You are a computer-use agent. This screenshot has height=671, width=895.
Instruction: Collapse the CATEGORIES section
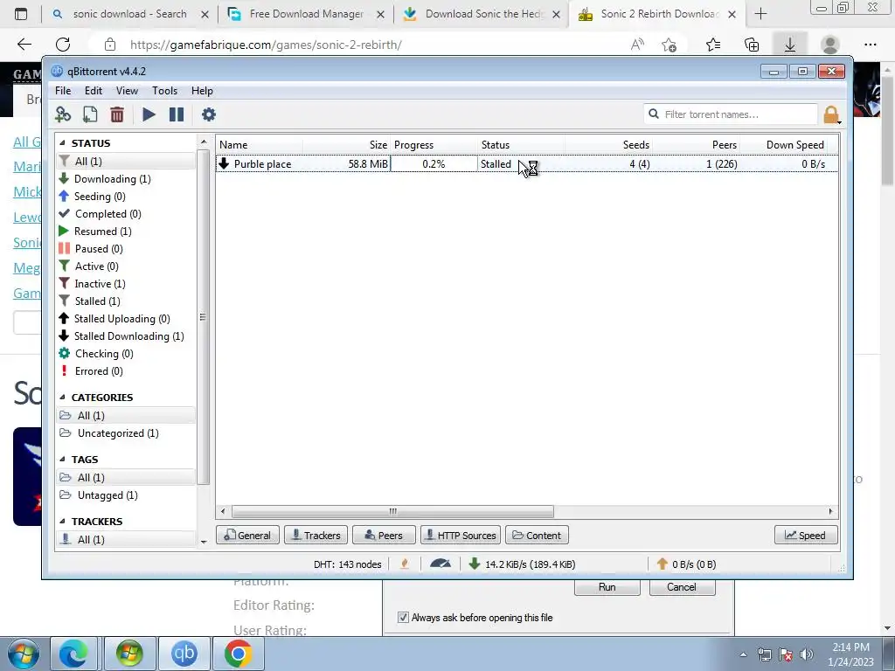tap(62, 398)
